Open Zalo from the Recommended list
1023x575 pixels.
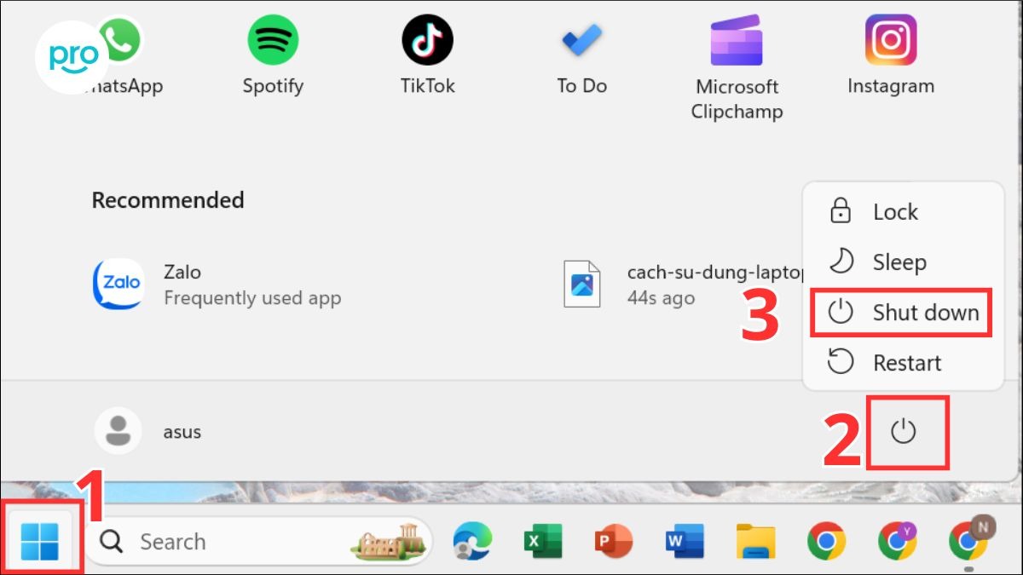217,285
